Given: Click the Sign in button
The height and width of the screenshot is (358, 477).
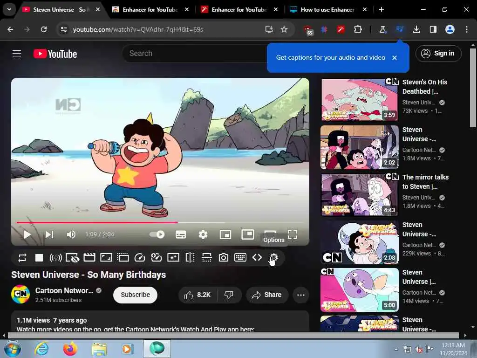Looking at the screenshot, I should (x=438, y=54).
